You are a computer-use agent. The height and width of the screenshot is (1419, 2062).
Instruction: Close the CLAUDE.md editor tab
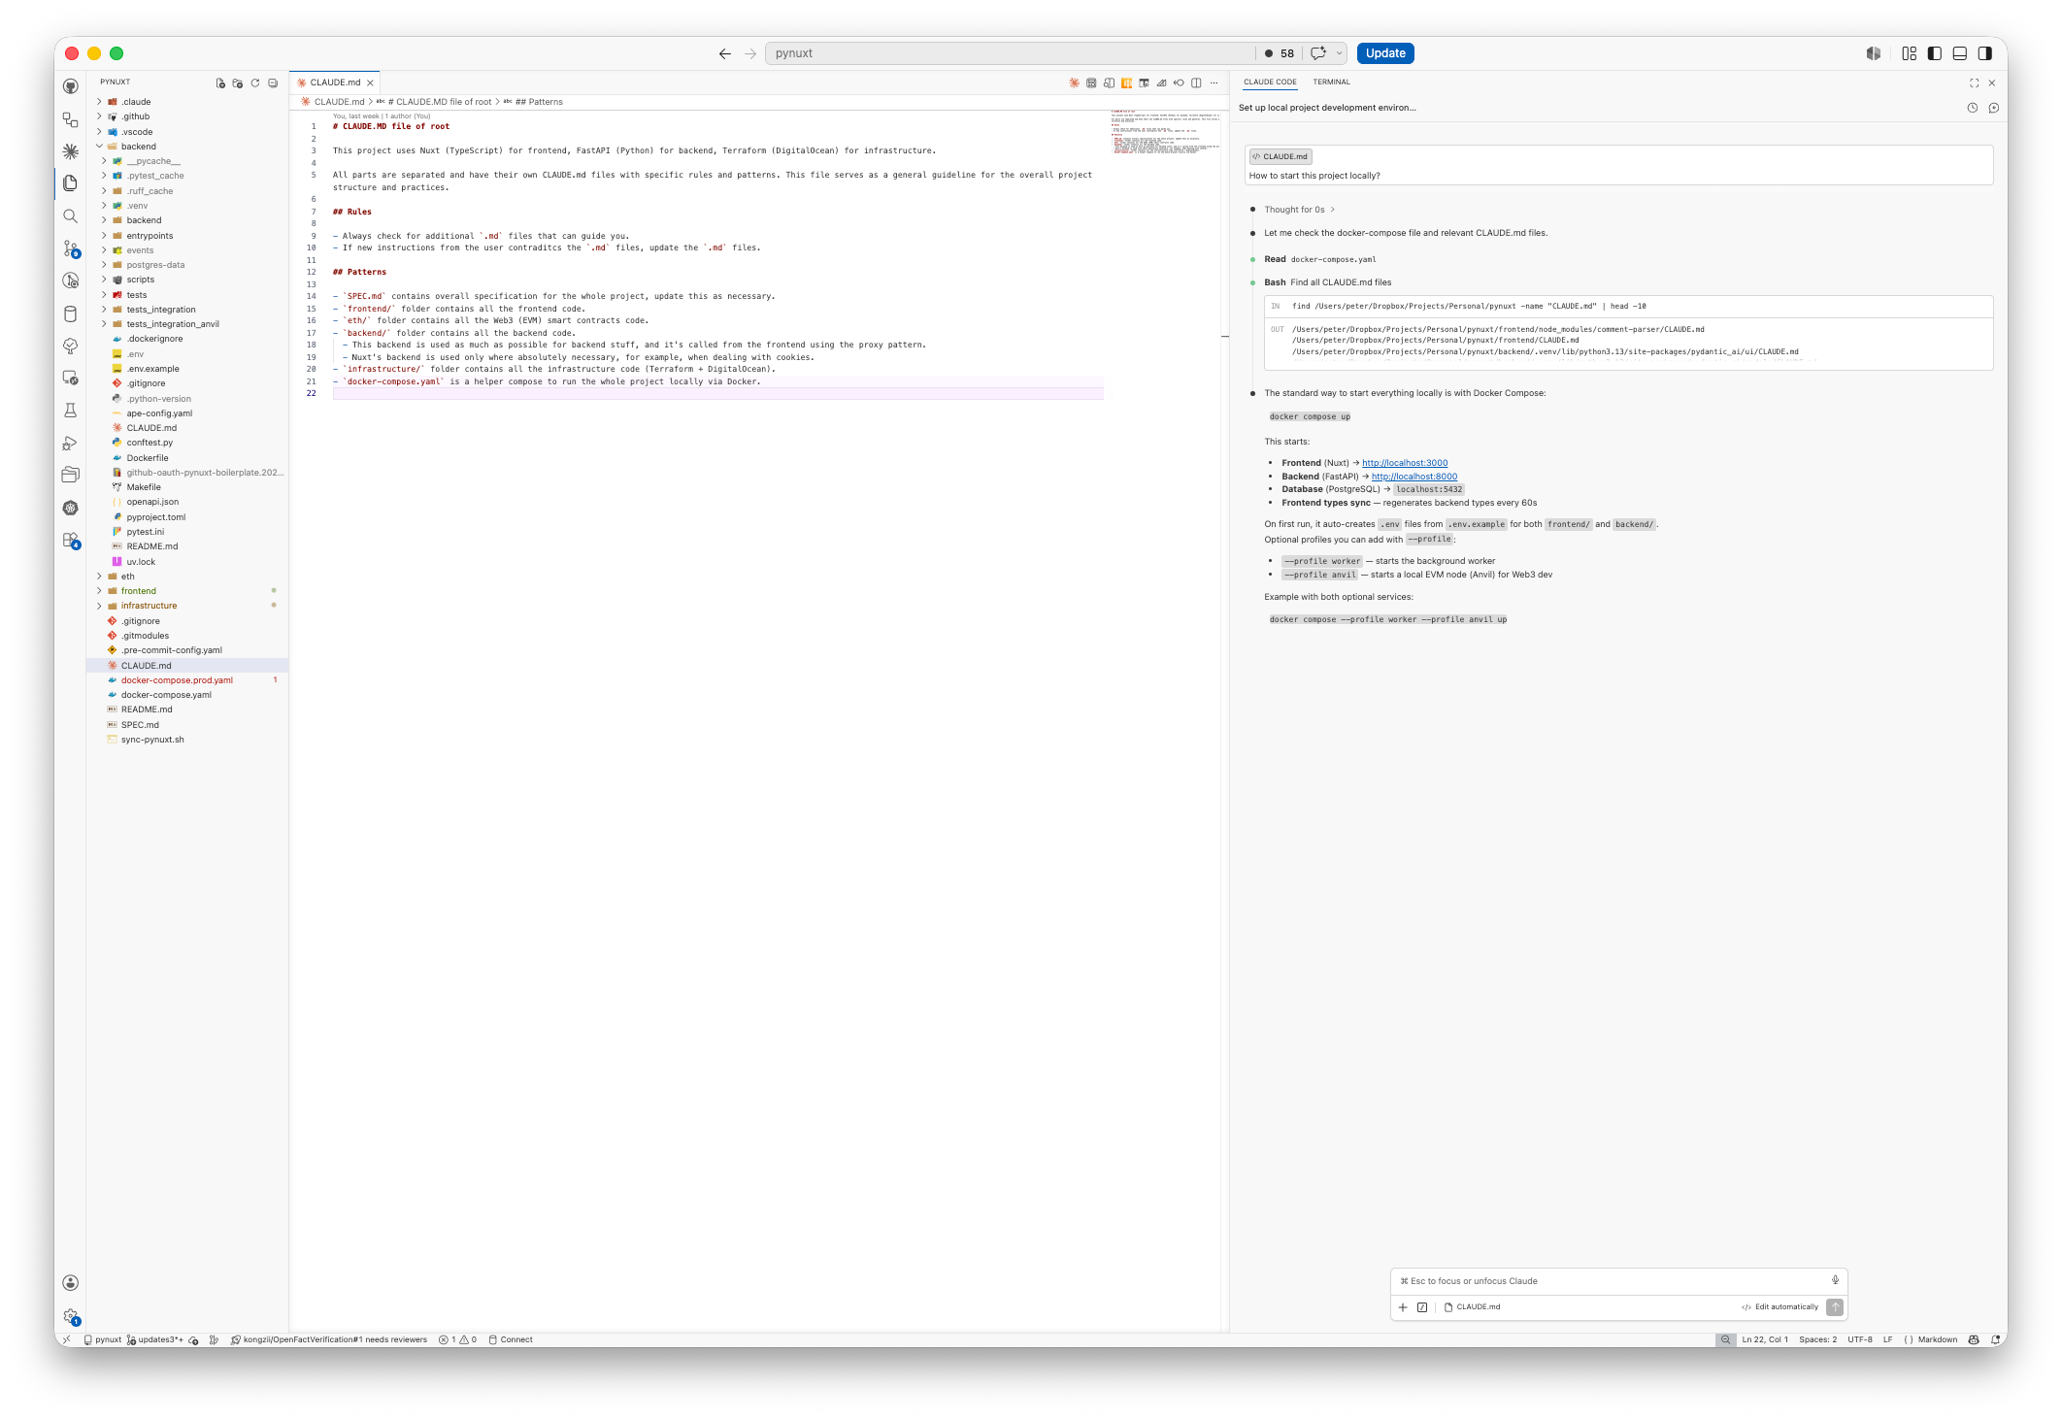[x=370, y=83]
